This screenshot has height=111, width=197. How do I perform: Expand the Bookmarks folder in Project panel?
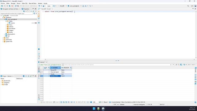click(x=1, y=81)
